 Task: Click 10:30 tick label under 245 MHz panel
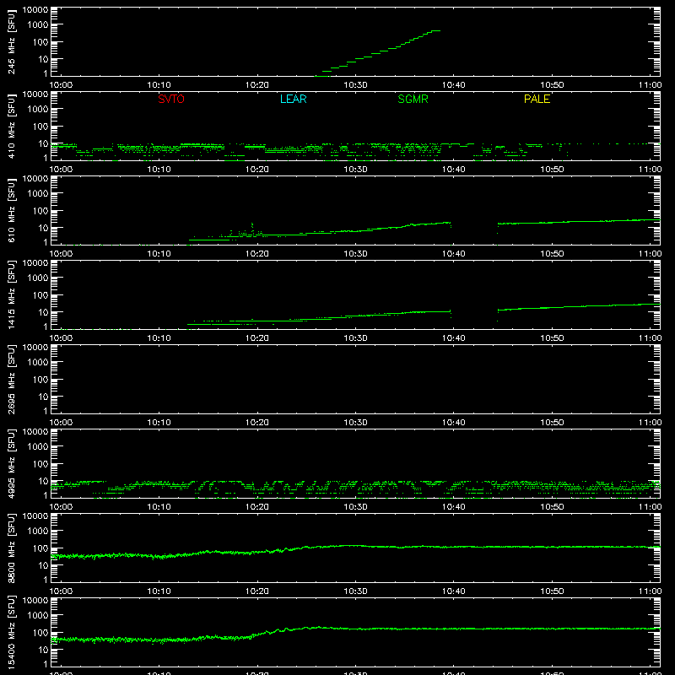coord(355,85)
